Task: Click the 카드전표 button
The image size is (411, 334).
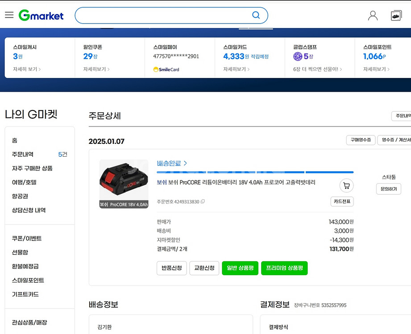Action: click(342, 201)
